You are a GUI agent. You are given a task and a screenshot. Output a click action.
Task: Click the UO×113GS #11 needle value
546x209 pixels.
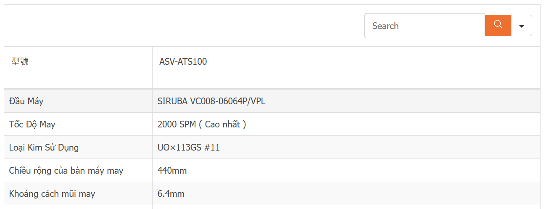(189, 148)
